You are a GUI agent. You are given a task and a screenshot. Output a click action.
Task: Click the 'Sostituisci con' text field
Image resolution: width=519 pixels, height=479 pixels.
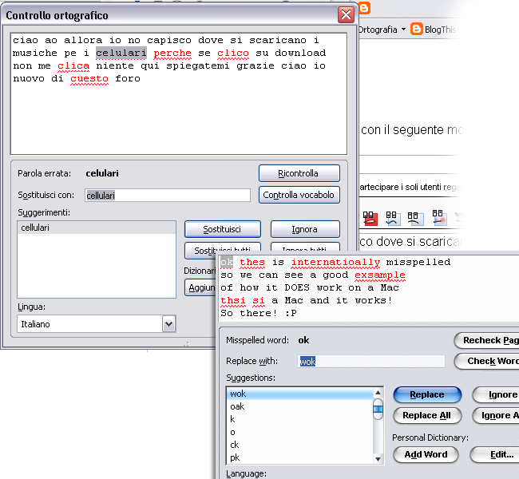pyautogui.click(x=166, y=196)
